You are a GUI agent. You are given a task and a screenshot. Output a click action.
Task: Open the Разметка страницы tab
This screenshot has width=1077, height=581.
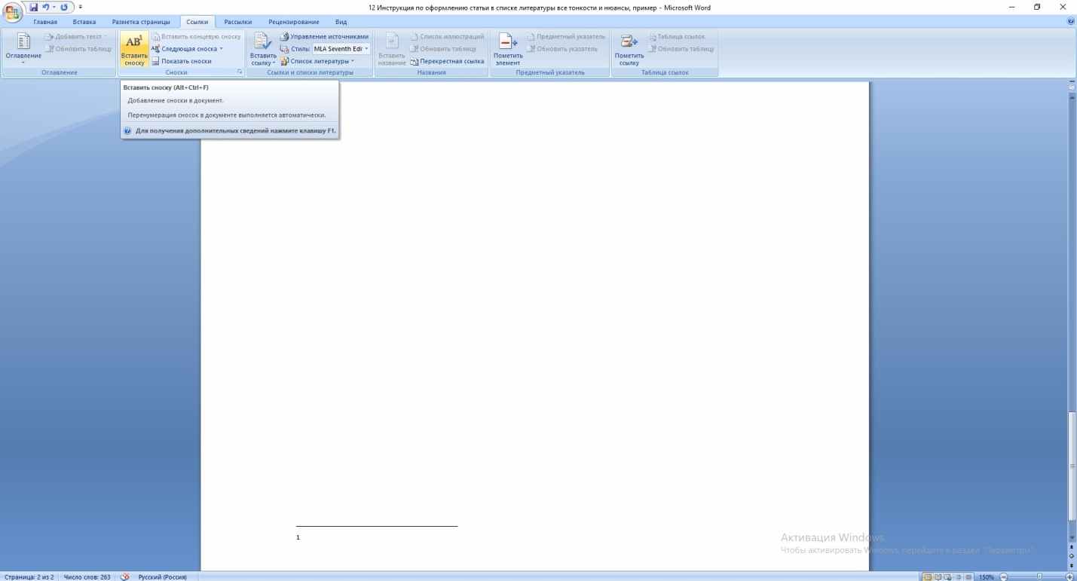coord(141,22)
